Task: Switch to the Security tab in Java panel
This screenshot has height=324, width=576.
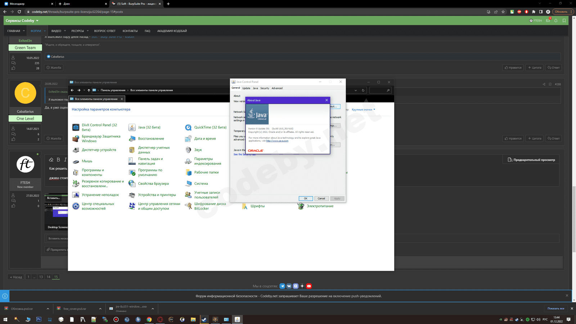Action: (265, 88)
